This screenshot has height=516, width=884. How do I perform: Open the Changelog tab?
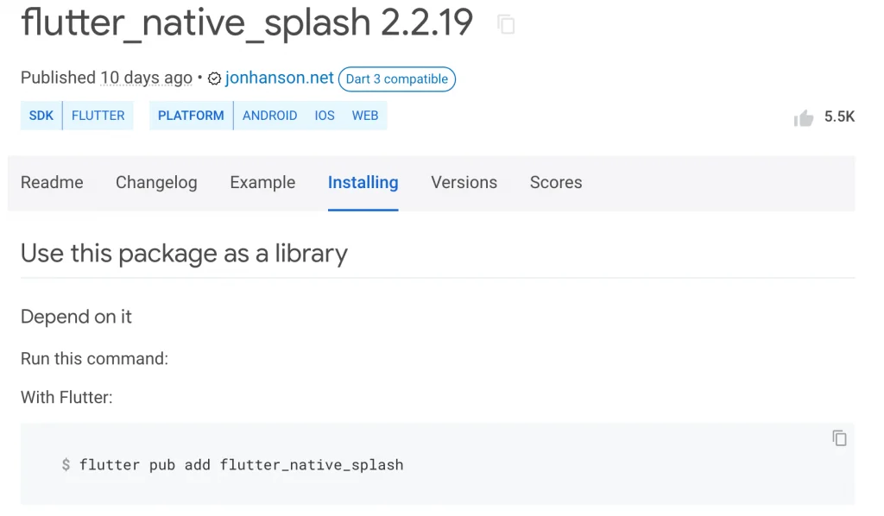click(156, 183)
